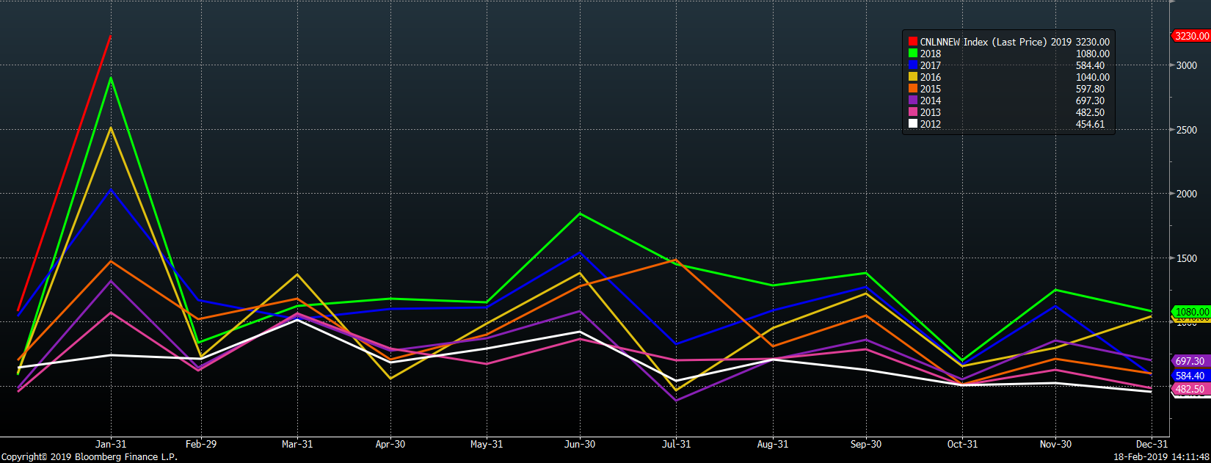The image size is (1211, 463).
Task: Select the green 2018 legend swatch
Action: pyautogui.click(x=913, y=54)
